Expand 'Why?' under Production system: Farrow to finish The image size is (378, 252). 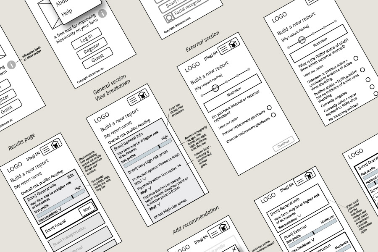click(x=140, y=181)
